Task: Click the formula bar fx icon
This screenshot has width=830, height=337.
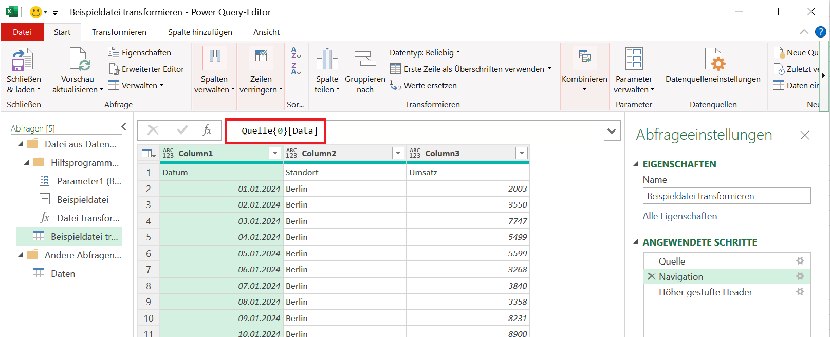Action: click(207, 130)
